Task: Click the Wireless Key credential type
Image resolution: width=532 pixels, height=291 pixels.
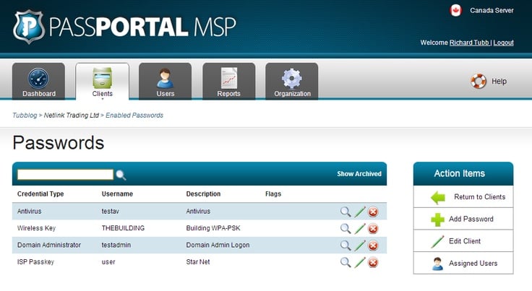Action: tap(36, 228)
